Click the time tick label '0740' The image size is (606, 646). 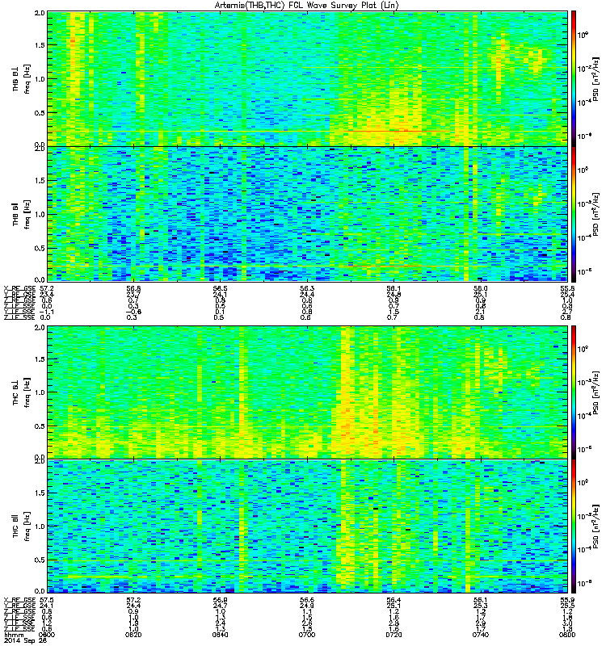coord(480,635)
